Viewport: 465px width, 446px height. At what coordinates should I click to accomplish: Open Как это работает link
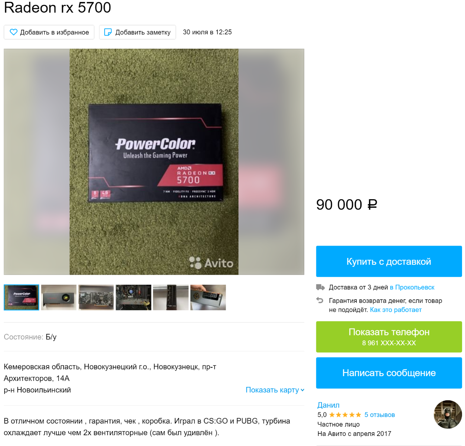[x=396, y=310]
